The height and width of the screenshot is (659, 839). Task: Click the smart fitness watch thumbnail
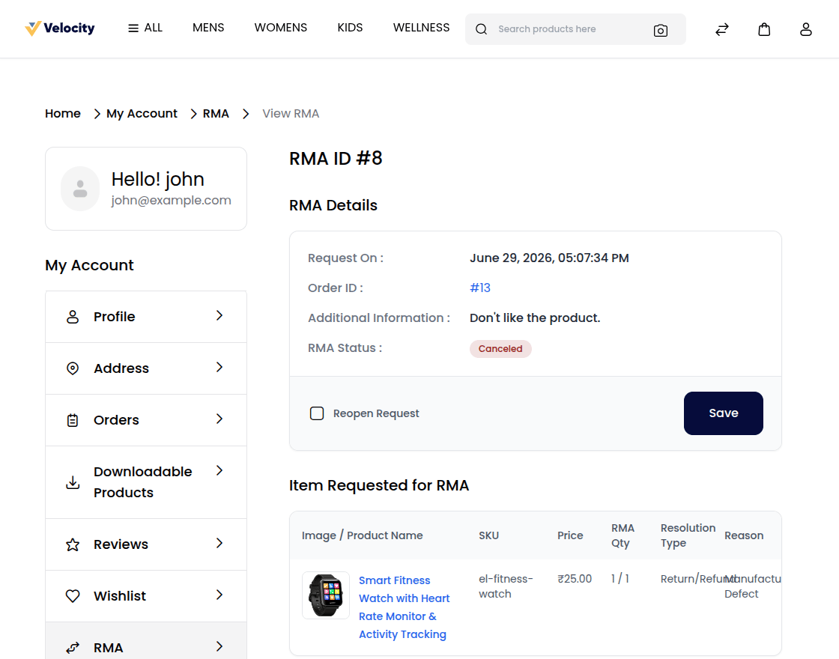tap(326, 595)
